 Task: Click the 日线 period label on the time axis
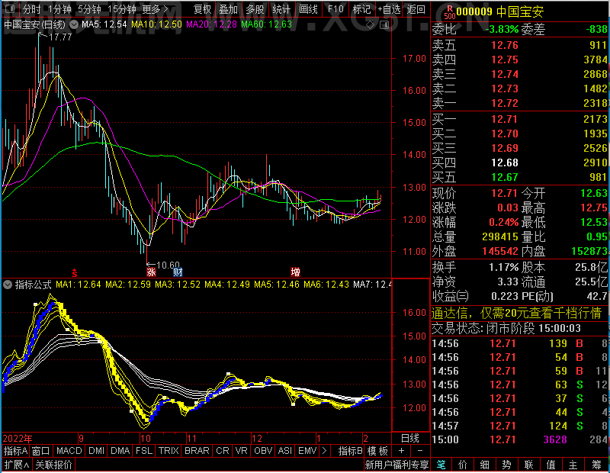[410, 439]
